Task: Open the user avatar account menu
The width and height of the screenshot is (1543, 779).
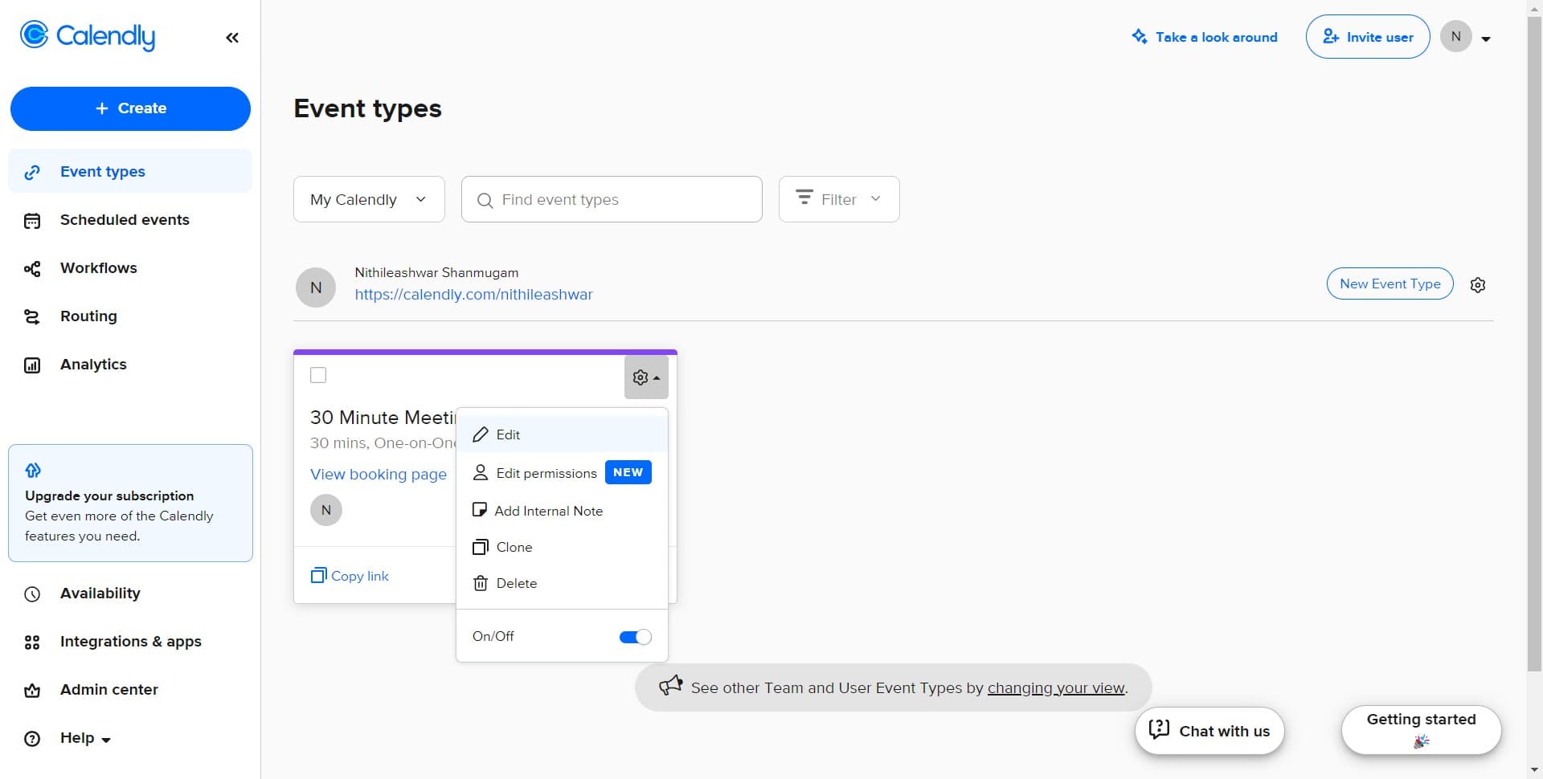Action: click(x=1465, y=37)
